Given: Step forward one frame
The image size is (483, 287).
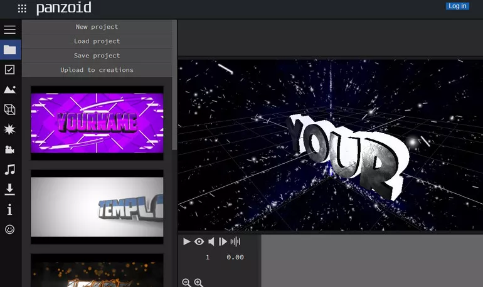Looking at the screenshot, I should click(223, 241).
